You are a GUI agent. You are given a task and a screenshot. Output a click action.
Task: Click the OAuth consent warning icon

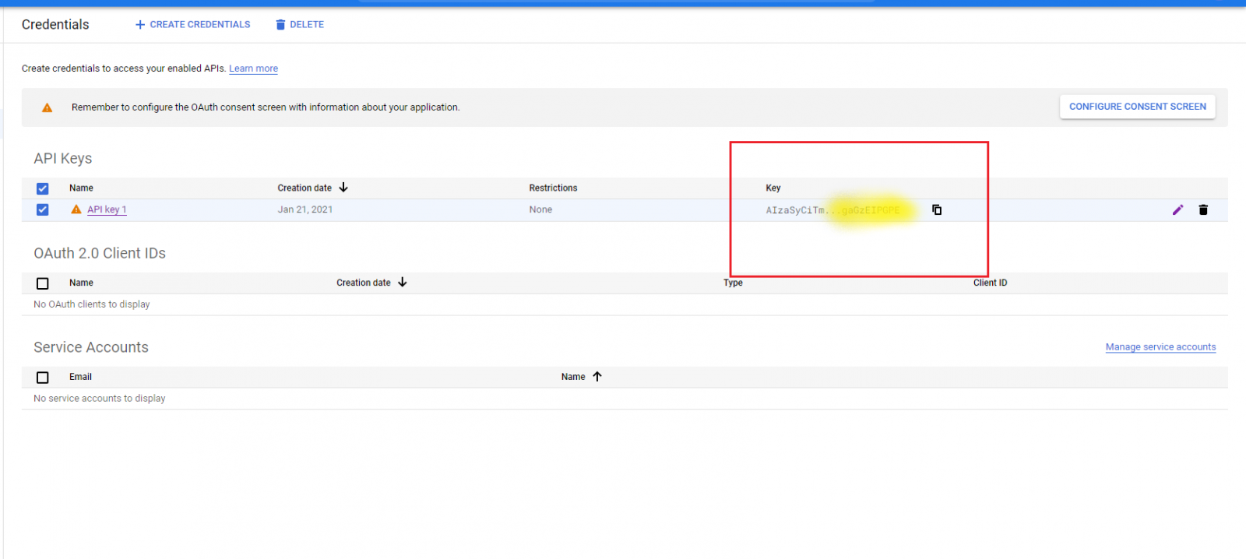pos(47,107)
